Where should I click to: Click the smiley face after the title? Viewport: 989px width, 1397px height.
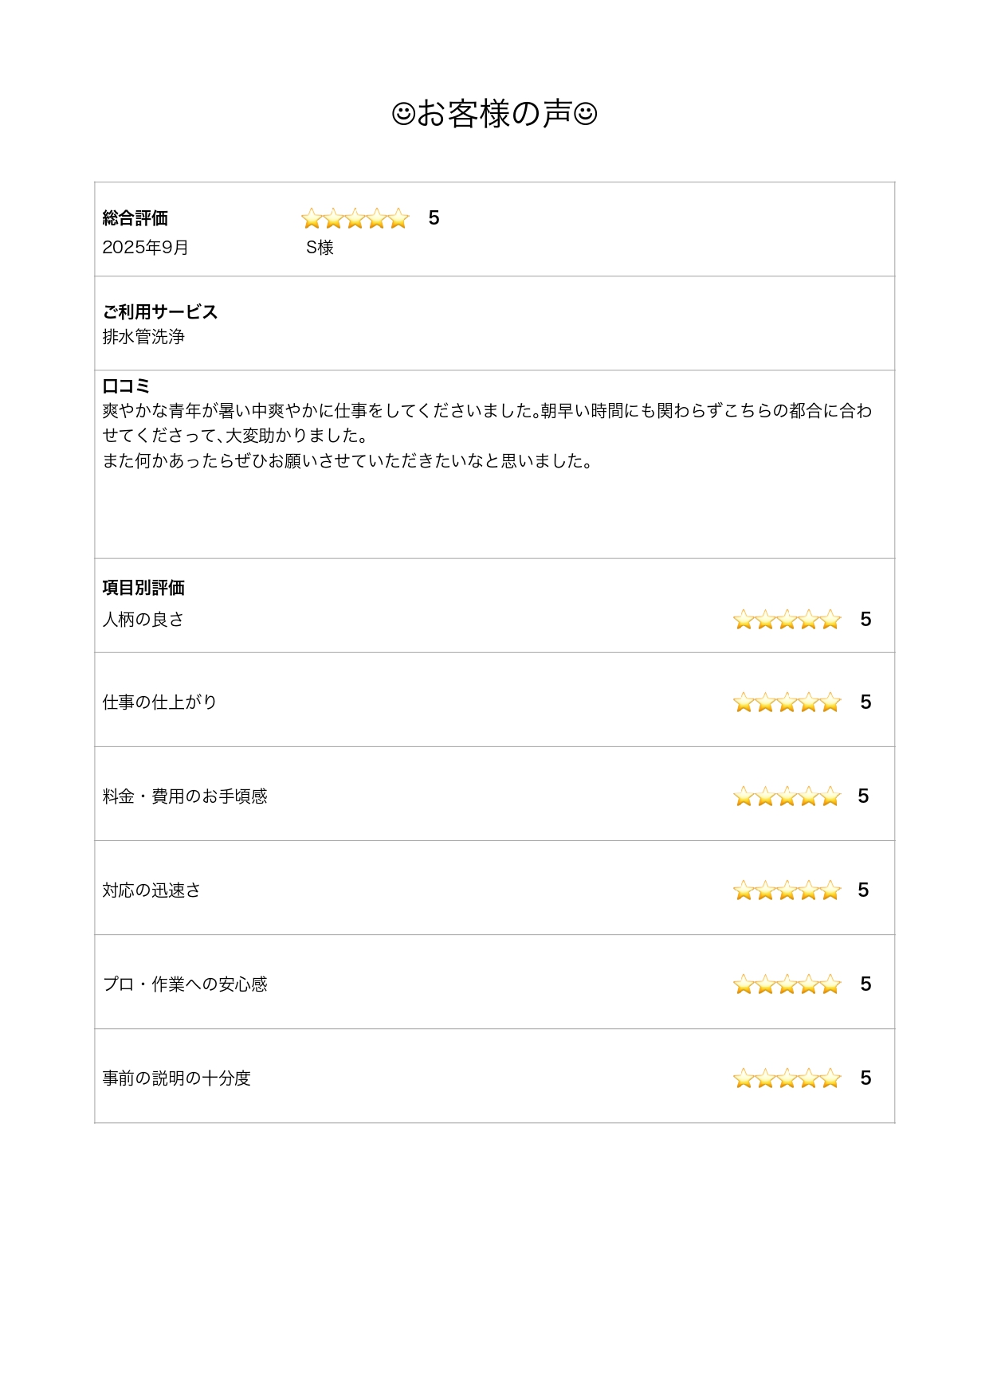click(586, 114)
